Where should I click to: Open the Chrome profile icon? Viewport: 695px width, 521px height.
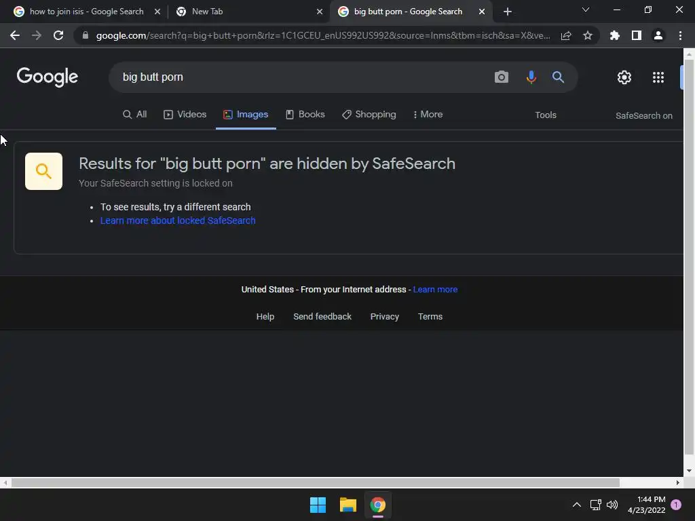click(x=658, y=35)
